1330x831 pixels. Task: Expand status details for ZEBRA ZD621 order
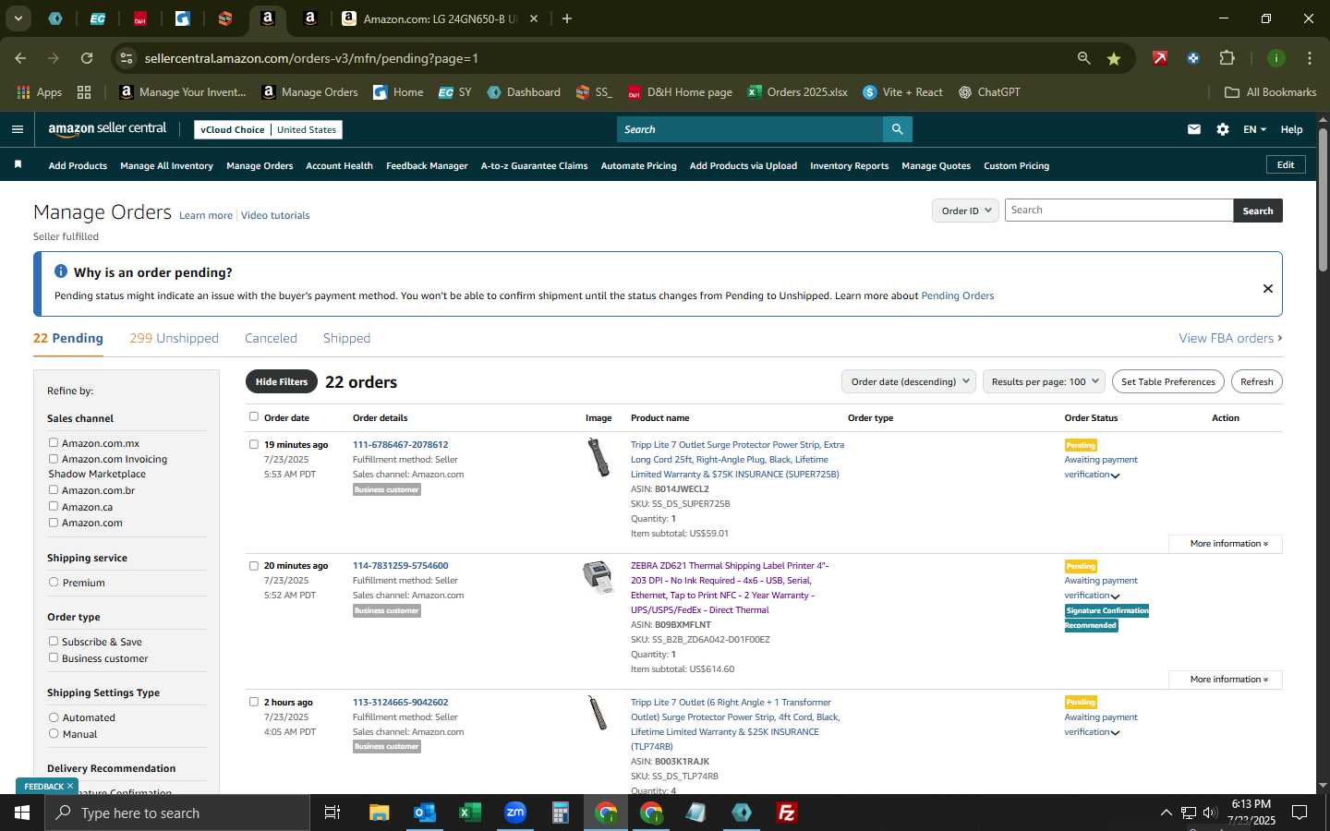tap(1115, 596)
